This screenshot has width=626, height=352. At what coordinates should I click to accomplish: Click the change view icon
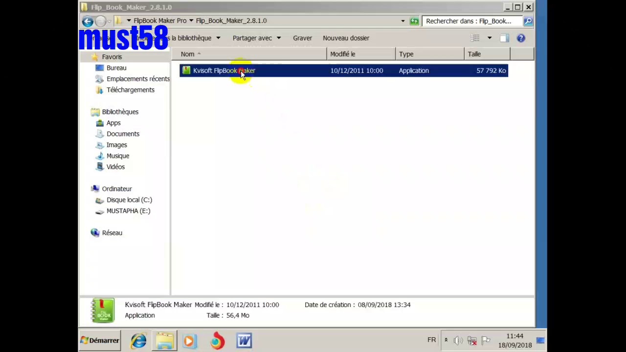pyautogui.click(x=475, y=38)
